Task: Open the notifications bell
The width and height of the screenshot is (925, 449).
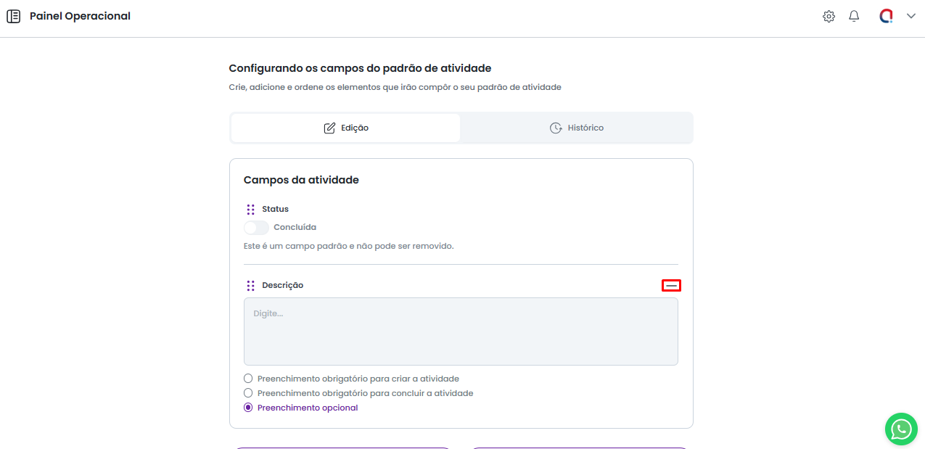Action: 854,16
